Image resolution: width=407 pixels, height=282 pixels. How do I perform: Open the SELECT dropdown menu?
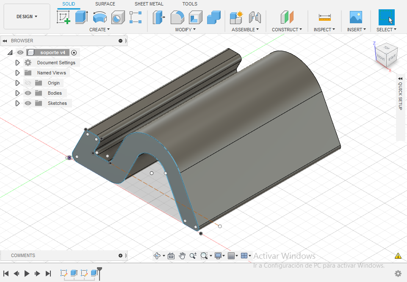(386, 30)
